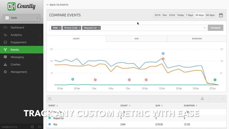The width and height of the screenshot is (229, 129).
Task: Click the Engagement submenu chevron
Action: 40,42
